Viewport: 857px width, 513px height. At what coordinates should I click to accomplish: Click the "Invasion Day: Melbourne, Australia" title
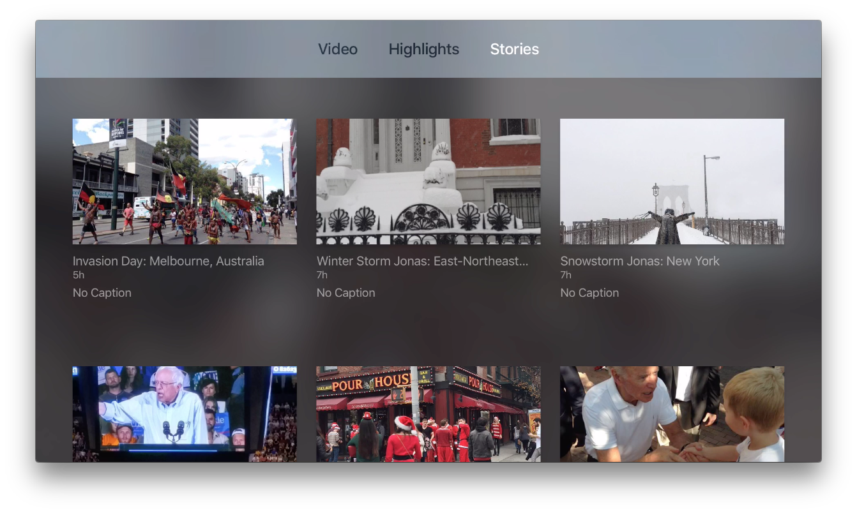[x=168, y=261]
